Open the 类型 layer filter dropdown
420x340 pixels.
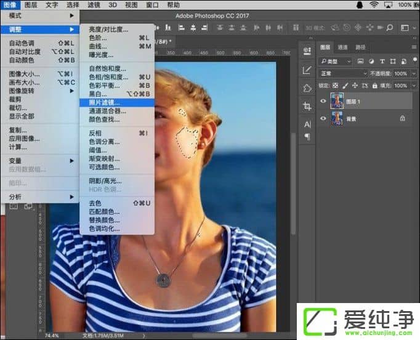pos(336,61)
